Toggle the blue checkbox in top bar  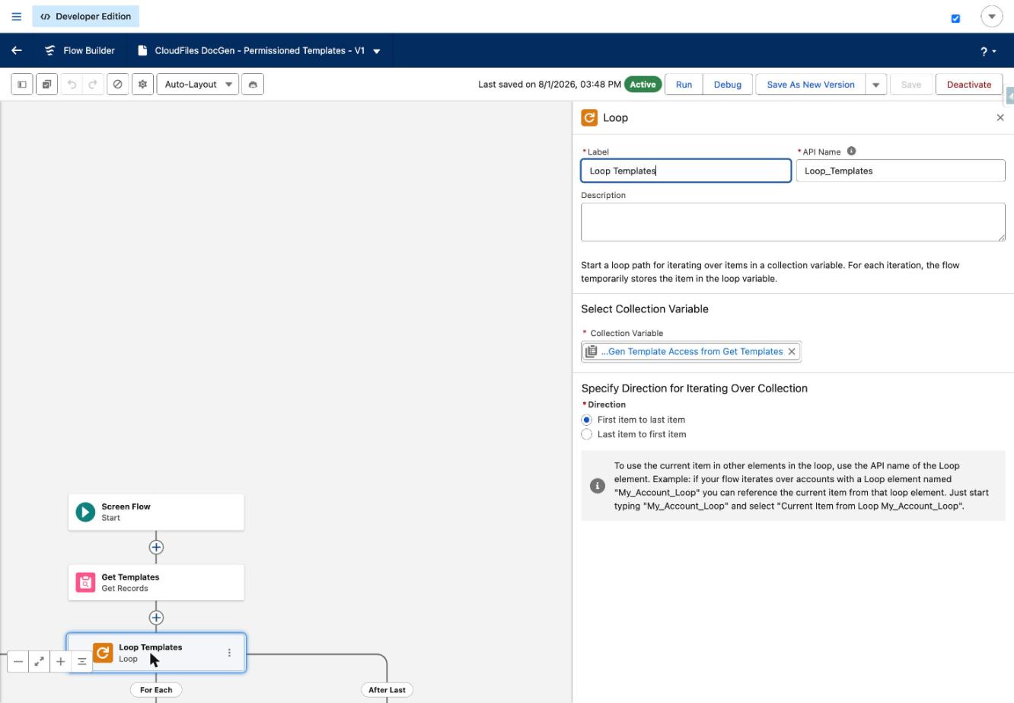(x=955, y=18)
